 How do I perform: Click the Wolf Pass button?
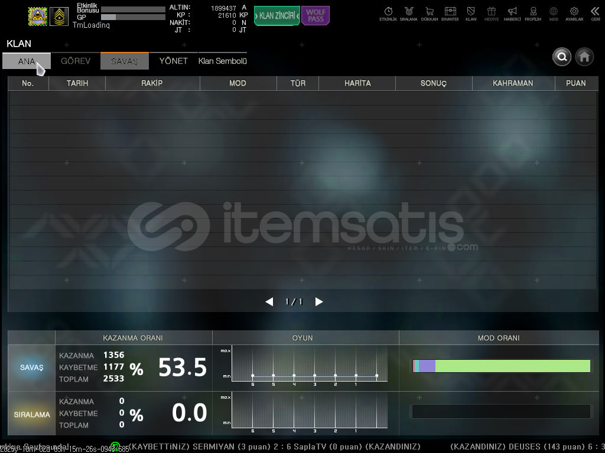click(315, 16)
